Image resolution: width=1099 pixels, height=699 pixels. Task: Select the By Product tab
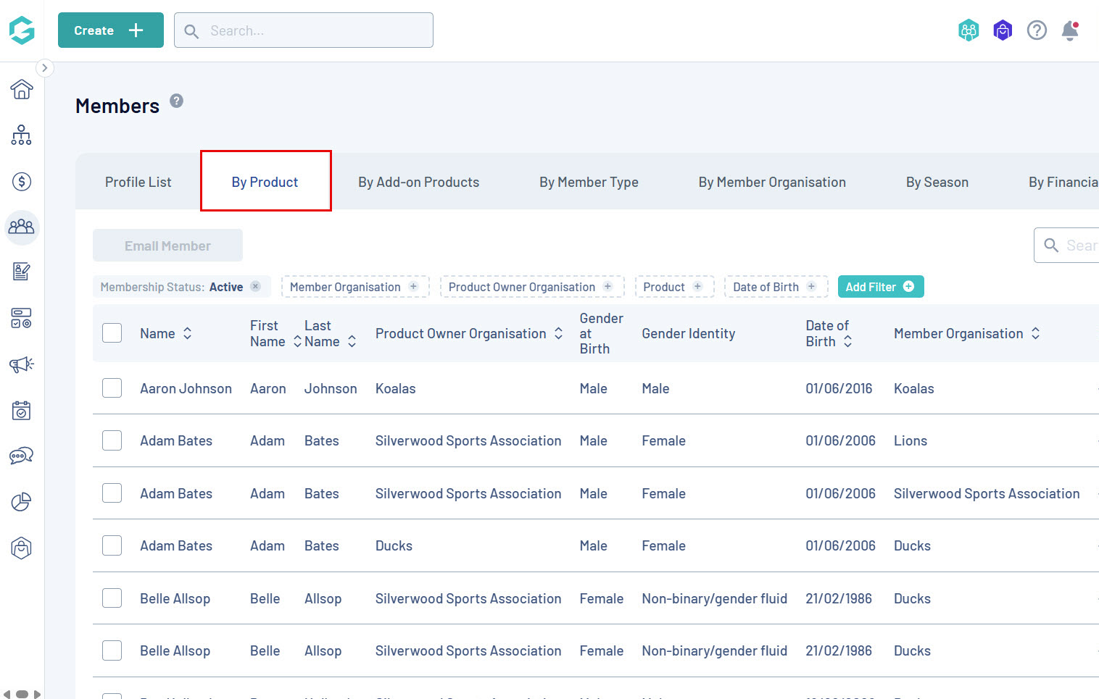(265, 182)
